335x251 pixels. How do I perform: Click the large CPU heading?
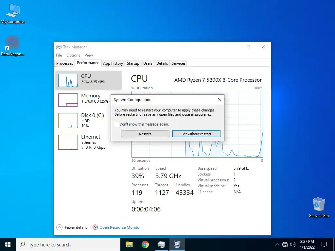coord(139,78)
